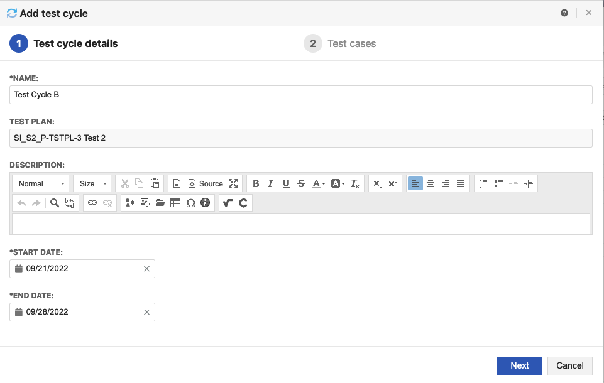Click the strikethrough icon
The height and width of the screenshot is (383, 604).
pyautogui.click(x=301, y=183)
